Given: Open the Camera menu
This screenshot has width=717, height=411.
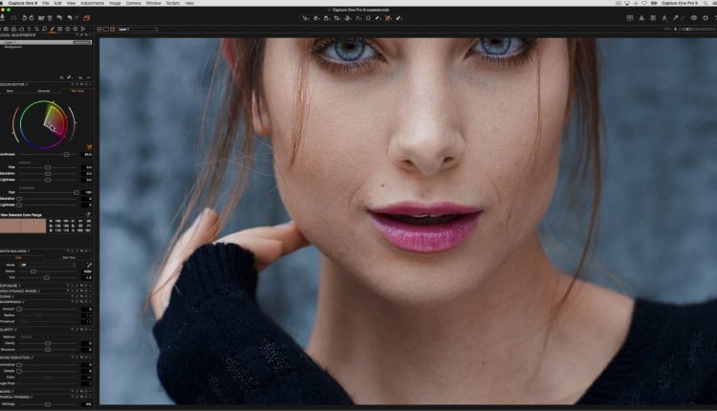Looking at the screenshot, I should tap(134, 3).
